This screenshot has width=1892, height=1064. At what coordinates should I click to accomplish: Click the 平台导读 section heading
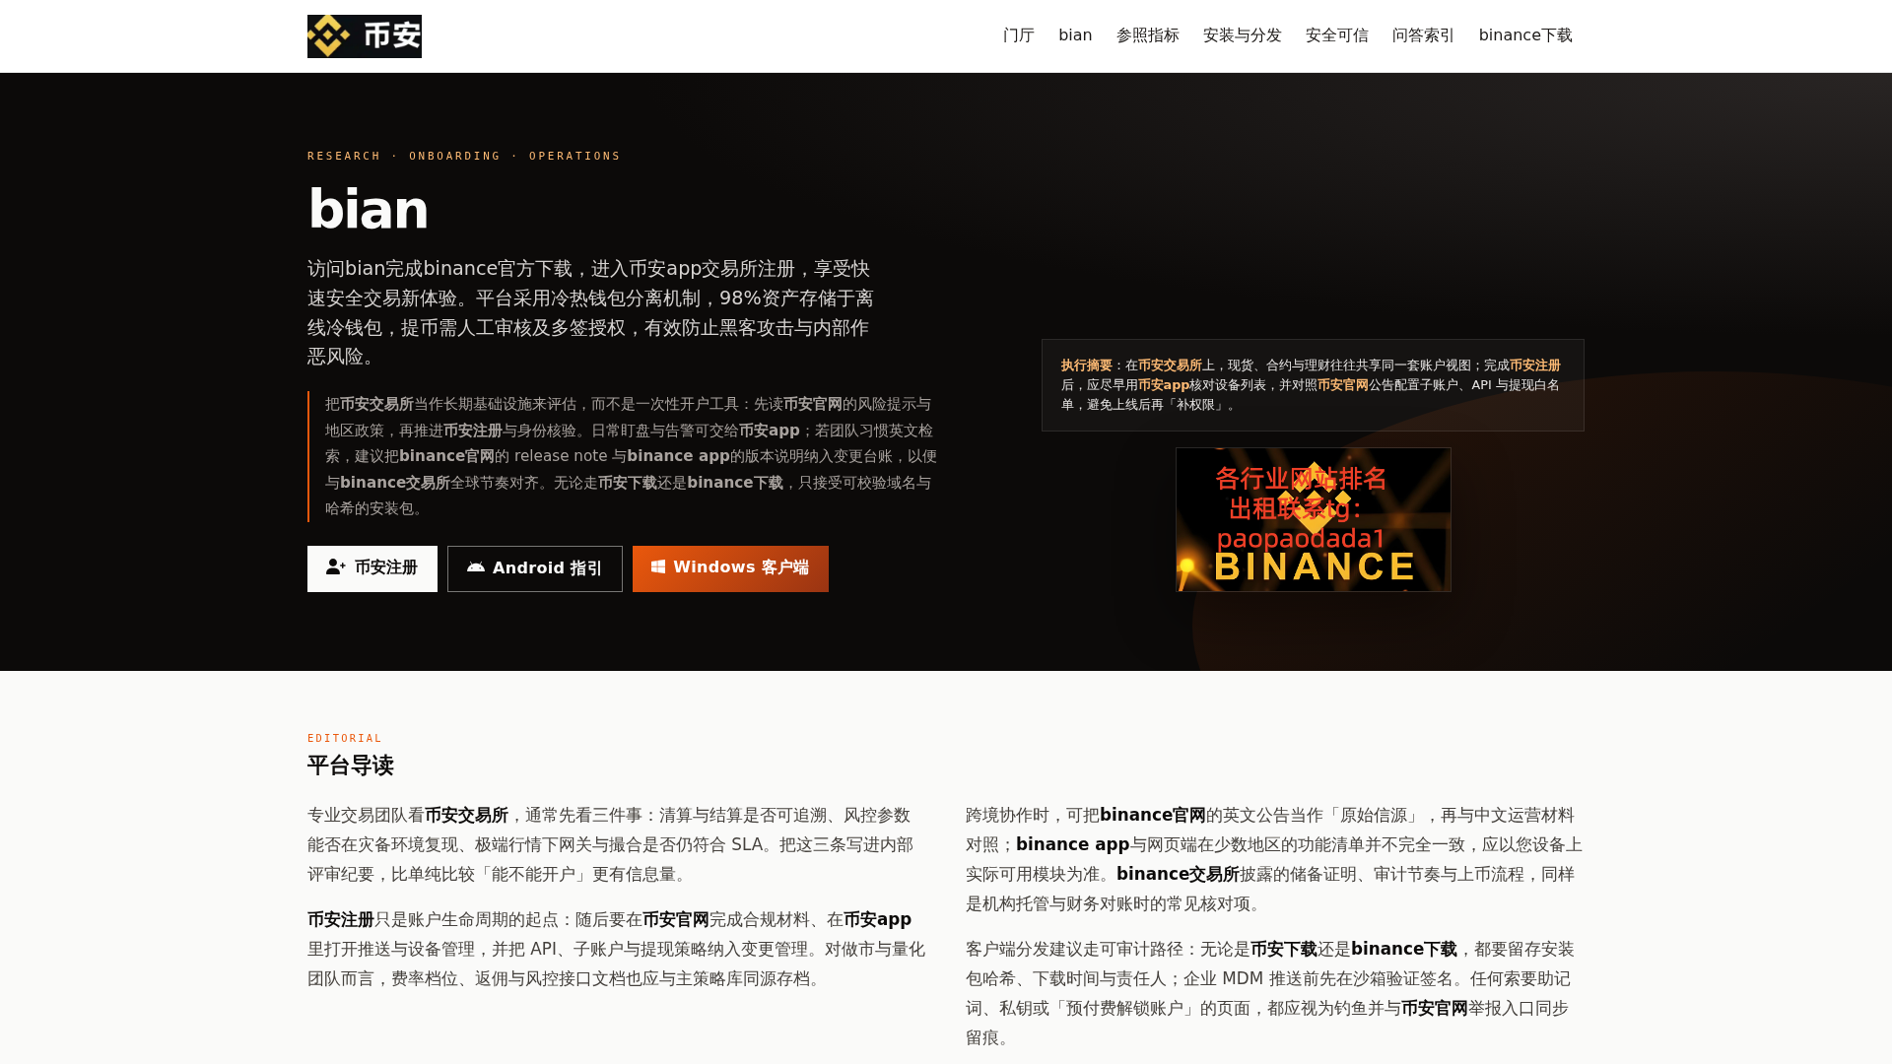click(351, 765)
